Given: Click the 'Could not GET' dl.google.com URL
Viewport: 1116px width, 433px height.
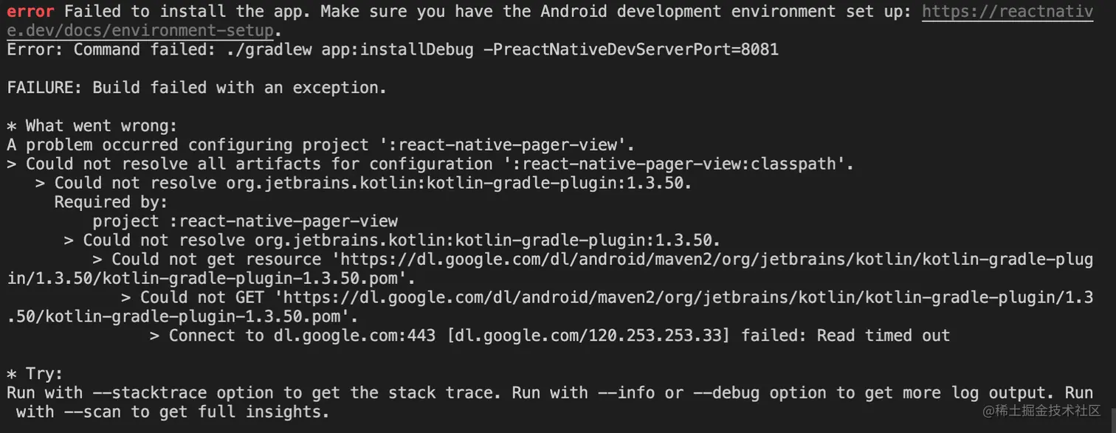Looking at the screenshot, I should [x=686, y=298].
